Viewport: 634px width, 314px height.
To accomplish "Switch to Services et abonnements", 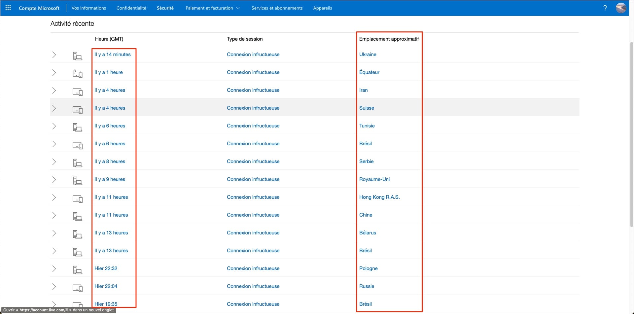I will pos(277,8).
